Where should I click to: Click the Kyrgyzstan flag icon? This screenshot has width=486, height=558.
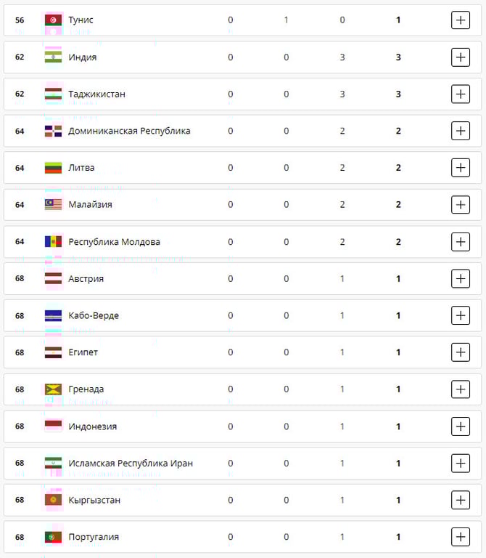pos(53,500)
